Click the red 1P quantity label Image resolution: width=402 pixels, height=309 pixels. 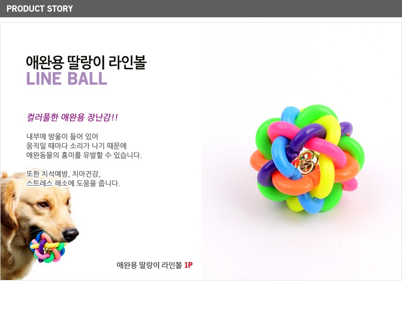click(x=188, y=265)
